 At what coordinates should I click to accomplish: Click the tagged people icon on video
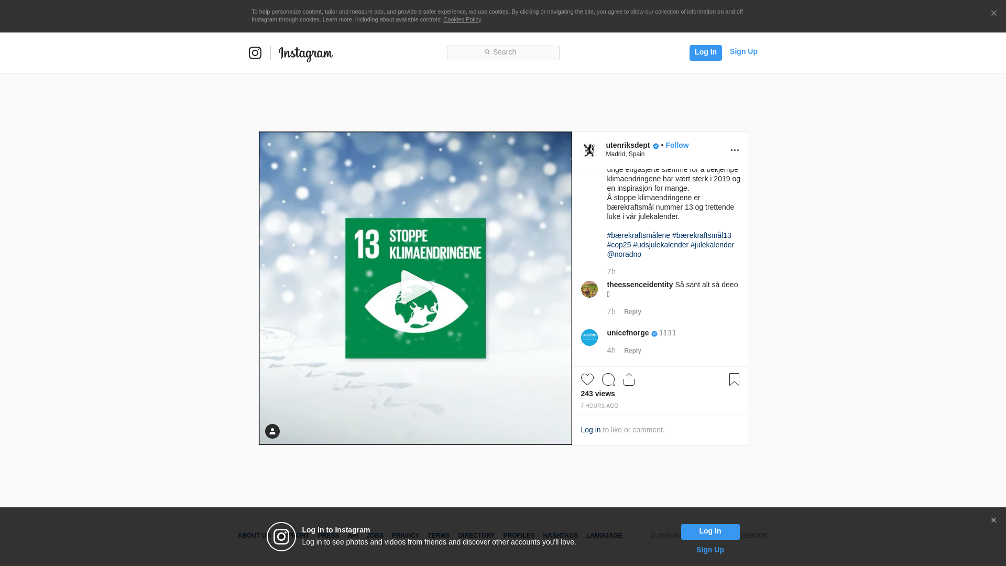[x=272, y=431]
